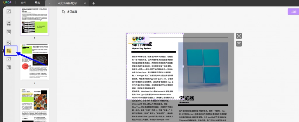Select the Crop Pages tool in sidebar
The height and width of the screenshot is (122, 299).
pos(9,51)
